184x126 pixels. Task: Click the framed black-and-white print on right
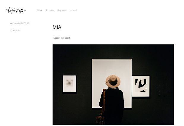[141, 86]
